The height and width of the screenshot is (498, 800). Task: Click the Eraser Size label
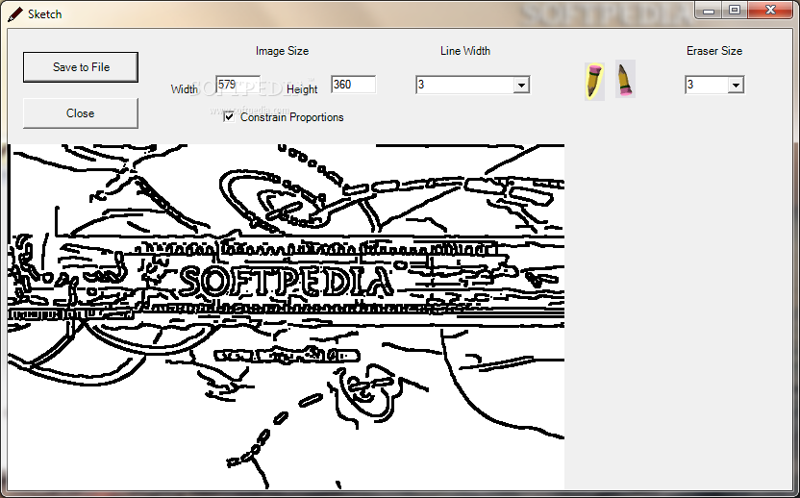(714, 51)
